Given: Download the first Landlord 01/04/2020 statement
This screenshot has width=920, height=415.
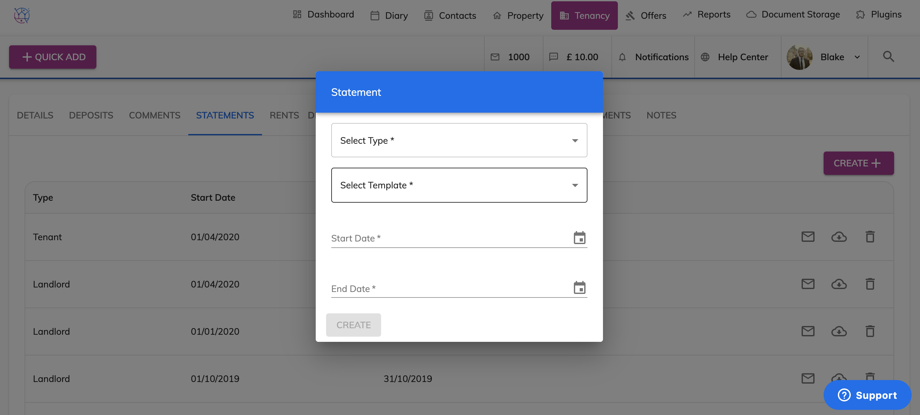Looking at the screenshot, I should click(x=838, y=284).
